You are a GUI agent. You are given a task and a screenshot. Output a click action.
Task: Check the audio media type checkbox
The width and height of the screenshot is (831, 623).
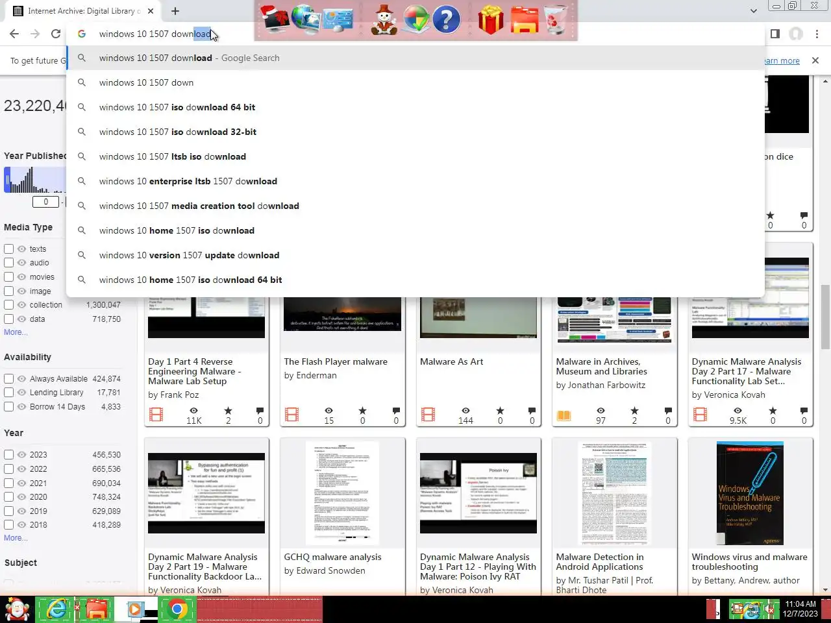pyautogui.click(x=8, y=263)
